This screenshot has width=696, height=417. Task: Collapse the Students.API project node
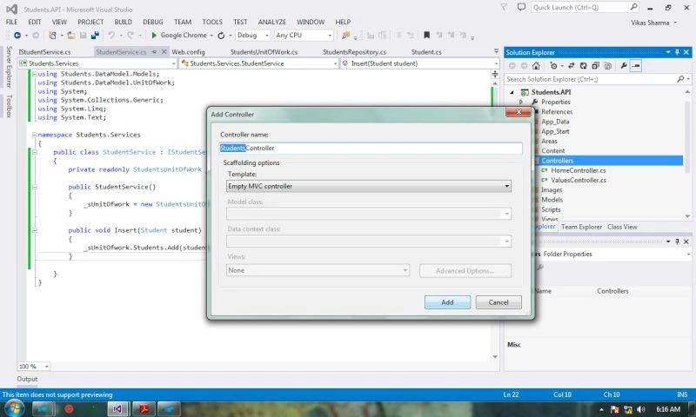(x=512, y=92)
